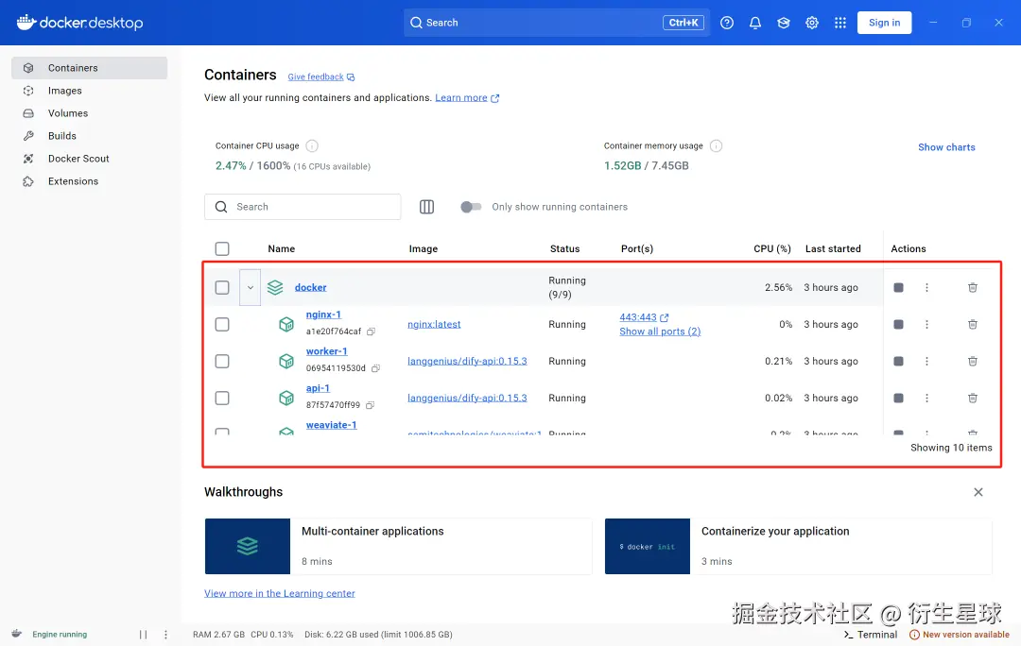Stop the worker-1 container
1021x646 pixels.
[899, 361]
